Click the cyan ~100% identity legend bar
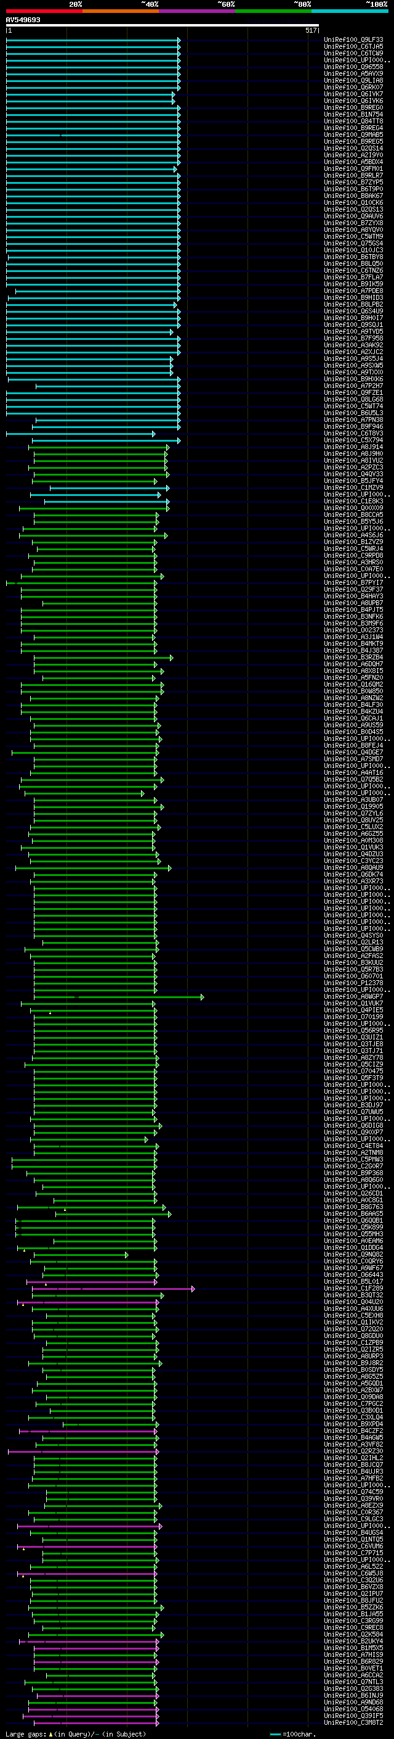Screen dimensions: 394x1739 [x=349, y=11]
